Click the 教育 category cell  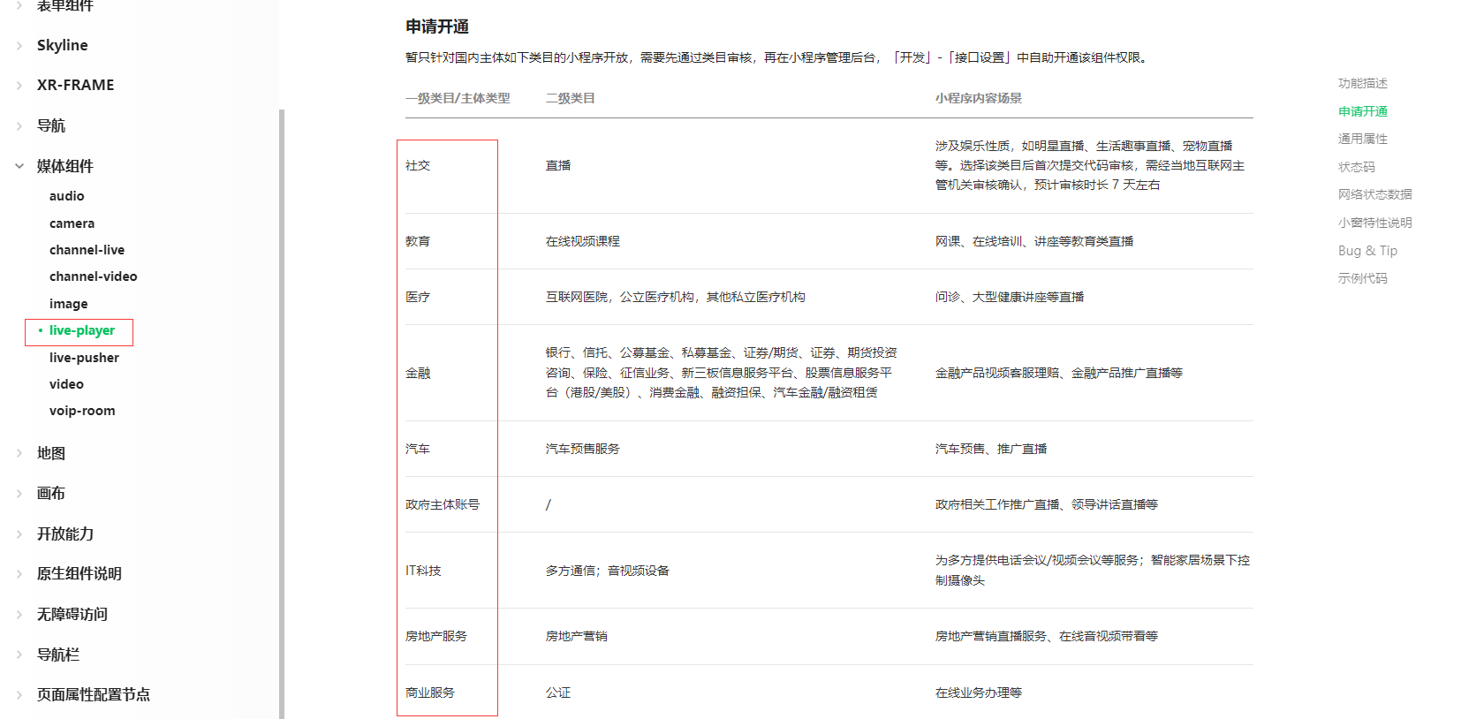click(418, 241)
